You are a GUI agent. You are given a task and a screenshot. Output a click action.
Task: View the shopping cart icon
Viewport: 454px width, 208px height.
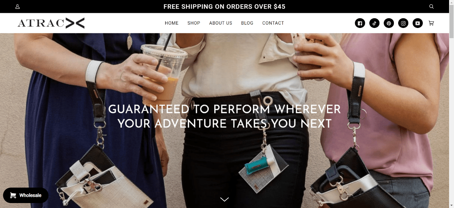pos(431,23)
